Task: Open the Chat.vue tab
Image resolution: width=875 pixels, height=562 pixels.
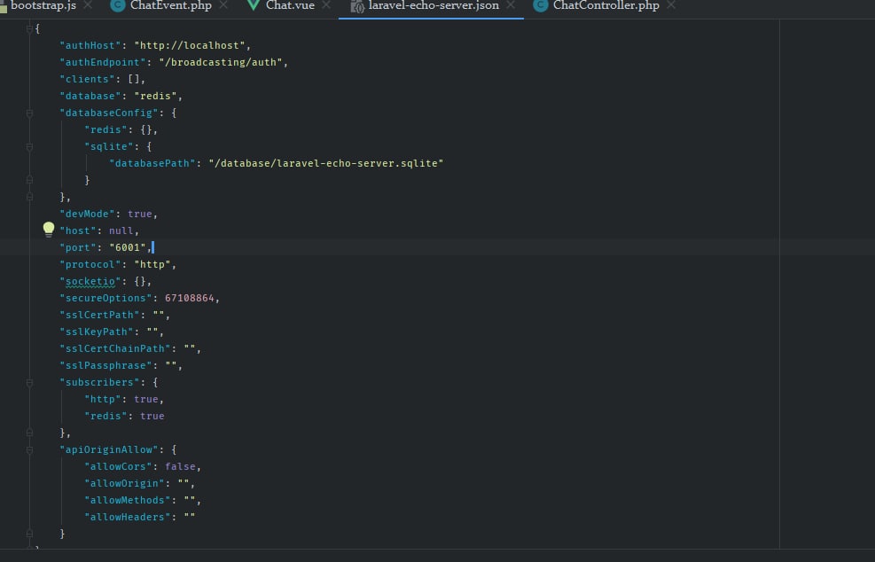Action: pyautogui.click(x=290, y=5)
